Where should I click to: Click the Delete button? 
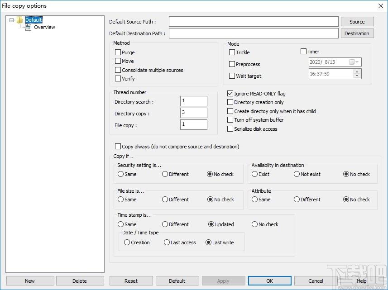[x=80, y=281]
